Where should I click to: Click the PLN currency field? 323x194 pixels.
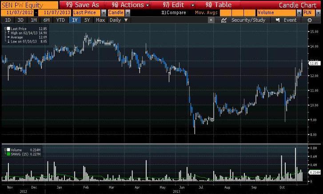tap(309, 13)
